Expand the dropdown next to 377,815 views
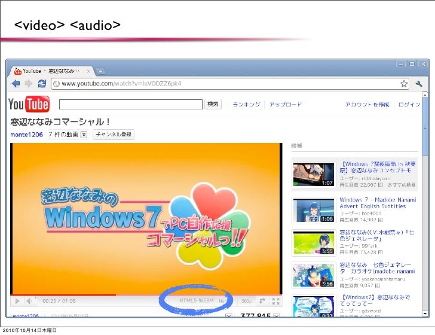The width and height of the screenshot is (435, 335). click(276, 316)
